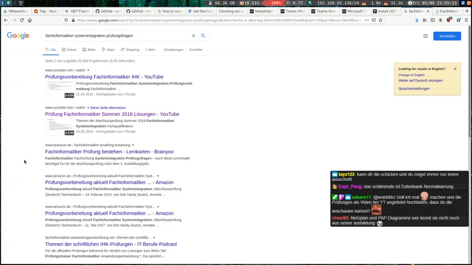The image size is (472, 265).
Task: Open the Brainyoo Lernkarten result
Action: 109,152
